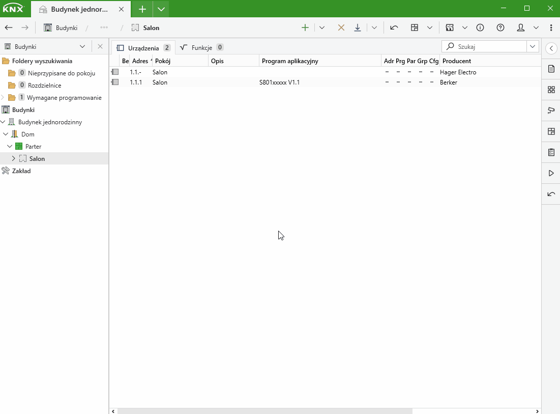Click the Szukaj search field
The height and width of the screenshot is (414, 560).
[x=488, y=46]
